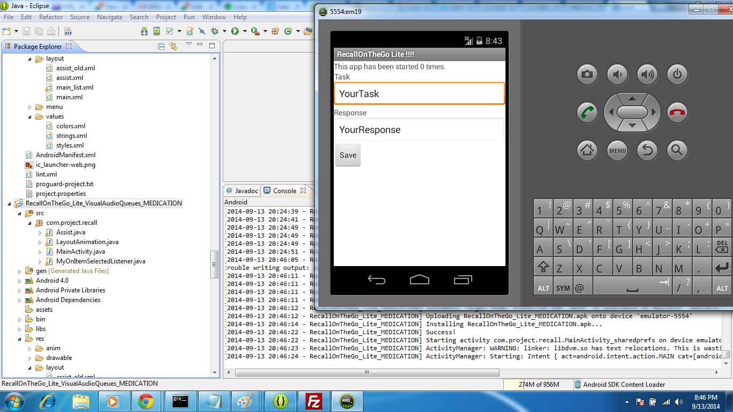This screenshot has height=412, width=733.
Task: Expand the gen Generated Java Files node
Action: (x=20, y=271)
